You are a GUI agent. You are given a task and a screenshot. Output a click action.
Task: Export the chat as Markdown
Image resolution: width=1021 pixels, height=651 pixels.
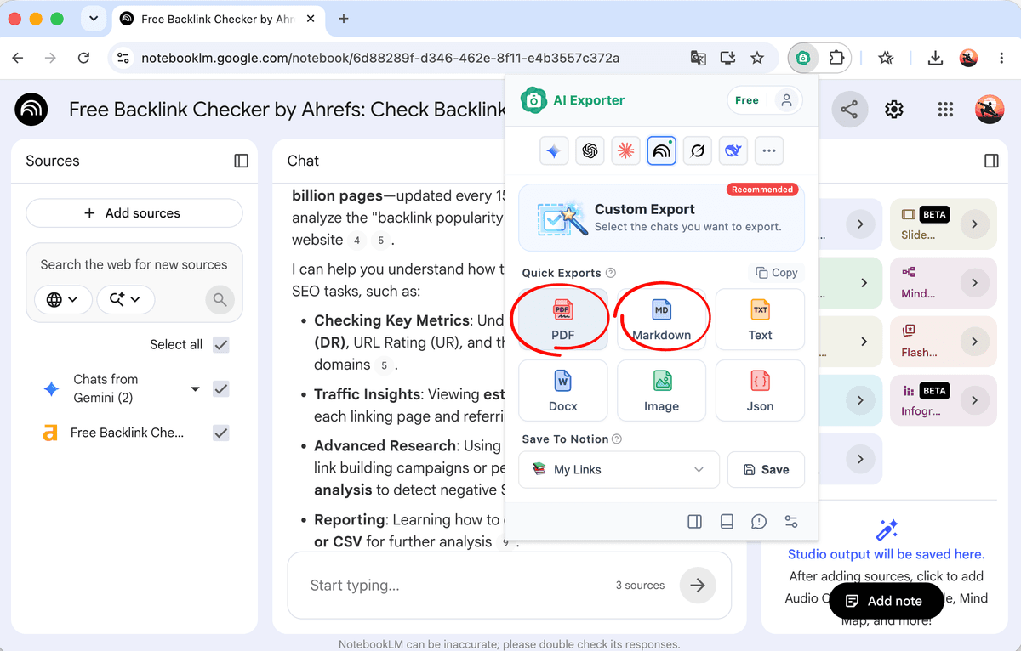point(661,320)
